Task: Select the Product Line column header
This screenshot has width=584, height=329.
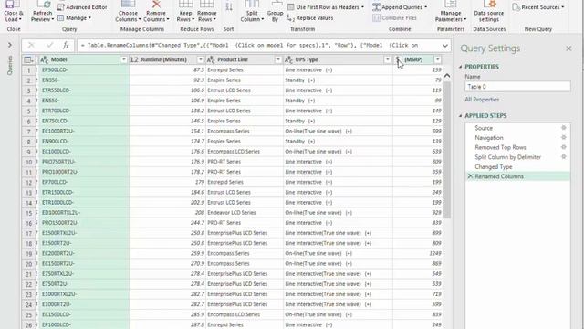Action: (244, 59)
